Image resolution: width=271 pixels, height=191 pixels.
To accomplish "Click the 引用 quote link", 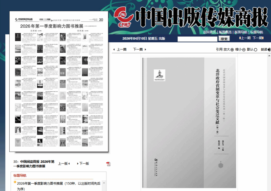I will [219, 49].
